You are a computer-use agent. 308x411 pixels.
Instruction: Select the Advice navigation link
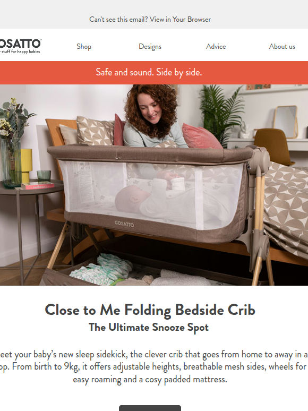tap(216, 46)
